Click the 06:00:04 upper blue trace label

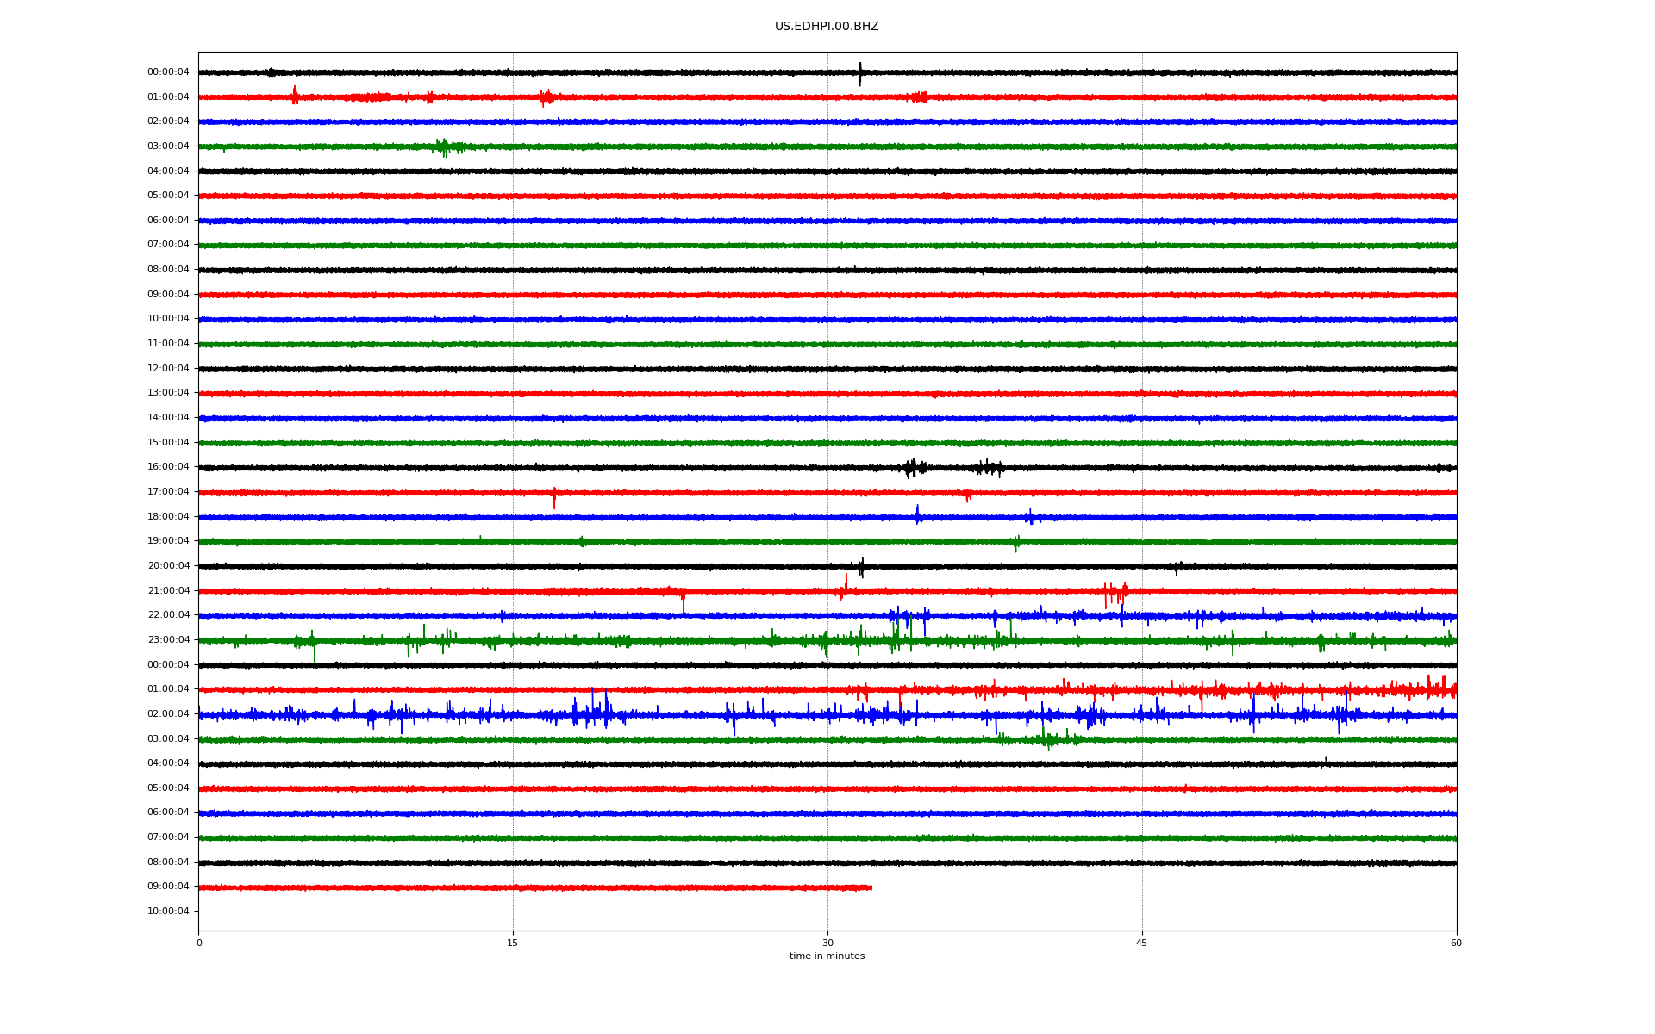tap(168, 221)
